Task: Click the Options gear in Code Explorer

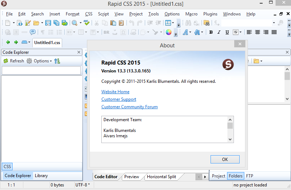Action: (x=29, y=61)
